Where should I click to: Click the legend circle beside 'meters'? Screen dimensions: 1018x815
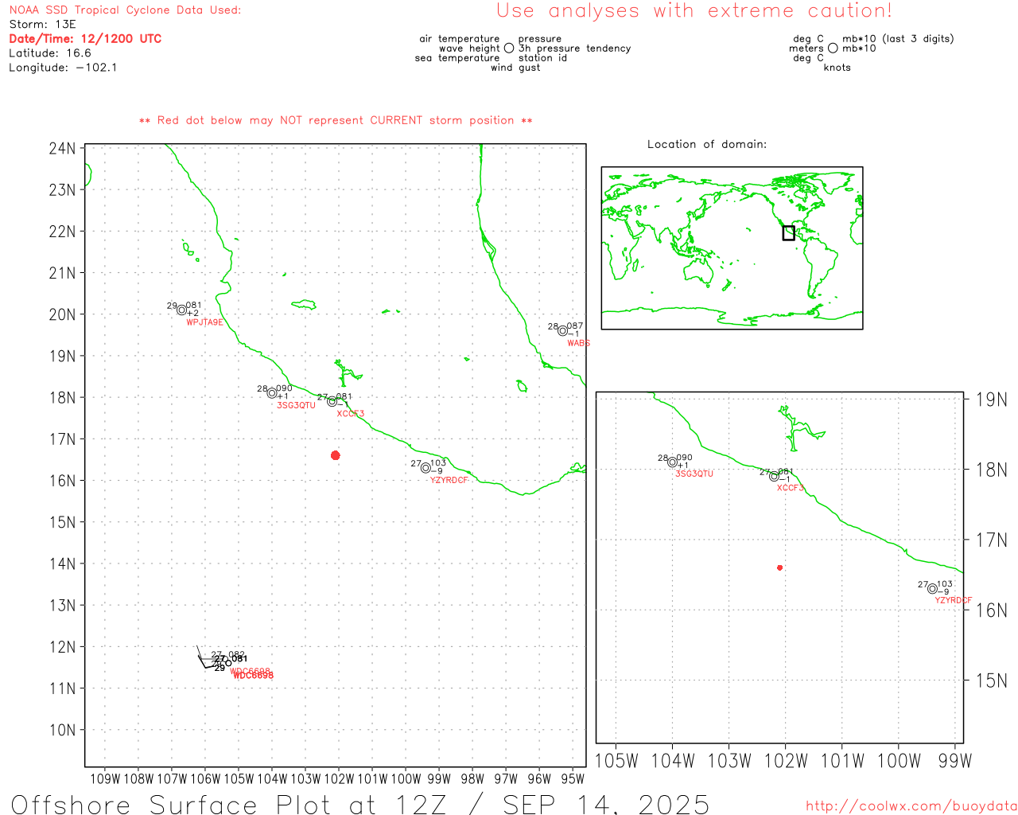[833, 48]
